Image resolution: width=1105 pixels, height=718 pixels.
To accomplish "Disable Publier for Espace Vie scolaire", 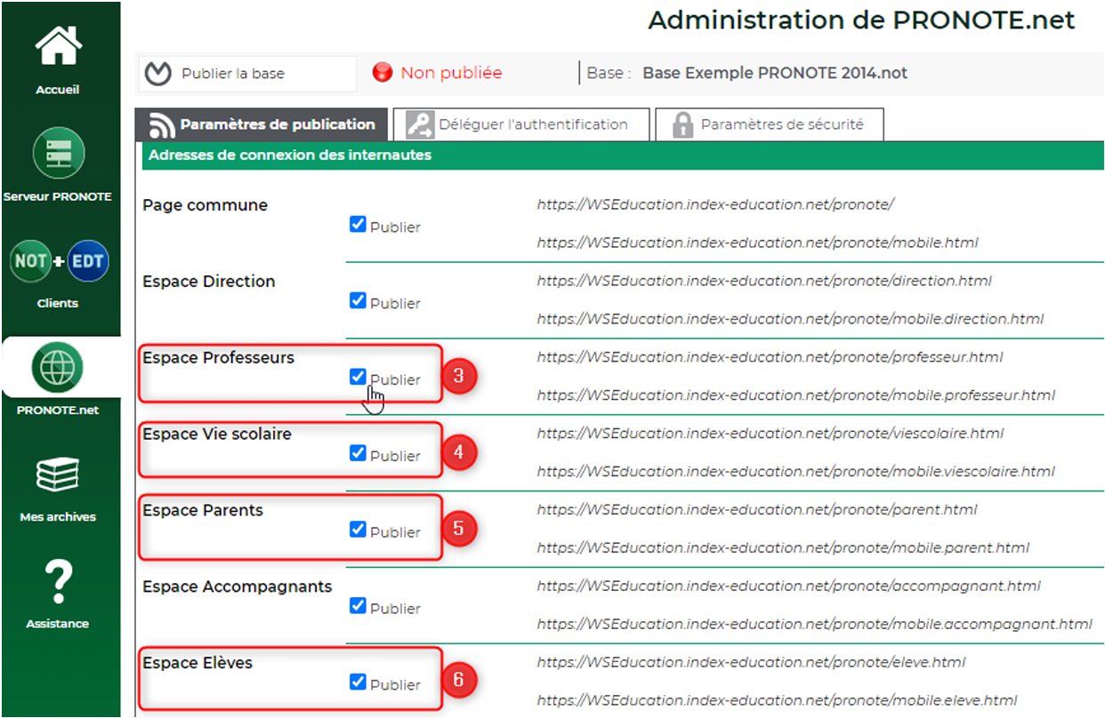I will 358,453.
